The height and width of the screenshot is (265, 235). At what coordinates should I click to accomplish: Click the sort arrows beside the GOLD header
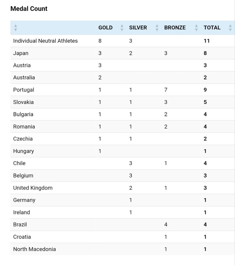[x=122, y=28]
